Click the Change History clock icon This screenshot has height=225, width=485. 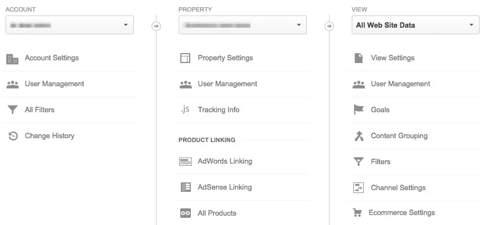coord(13,136)
